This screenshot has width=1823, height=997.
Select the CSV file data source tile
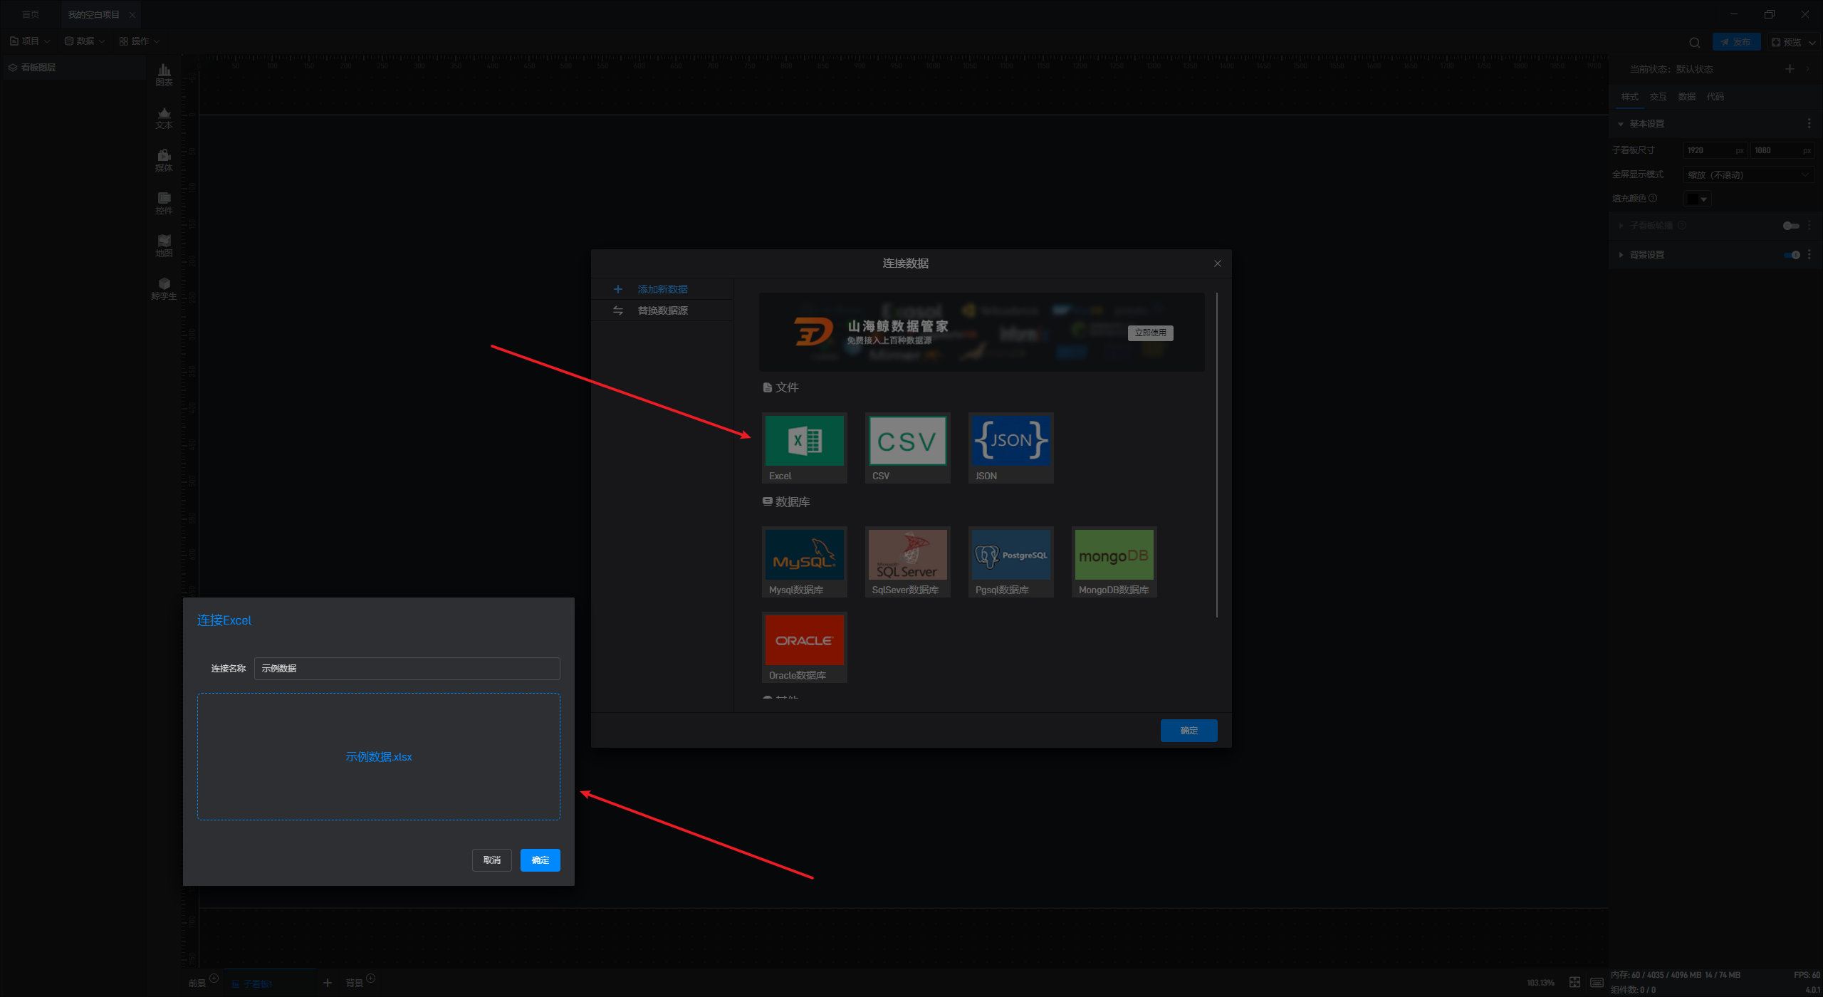tap(907, 448)
